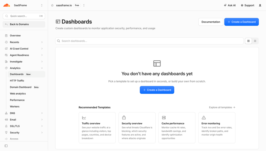This screenshot has width=266, height=151.
Task: Click the Investigate document icon
Action: (x=6, y=61)
